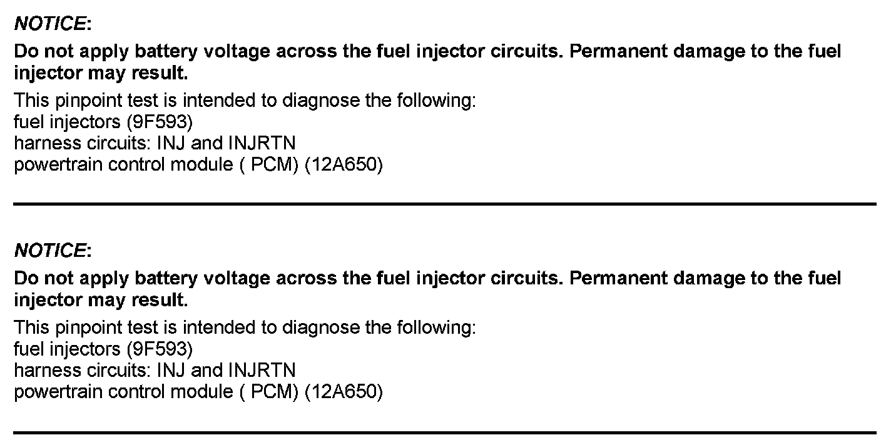
Task: Click the upper horizontal divider line
Action: tap(444, 204)
